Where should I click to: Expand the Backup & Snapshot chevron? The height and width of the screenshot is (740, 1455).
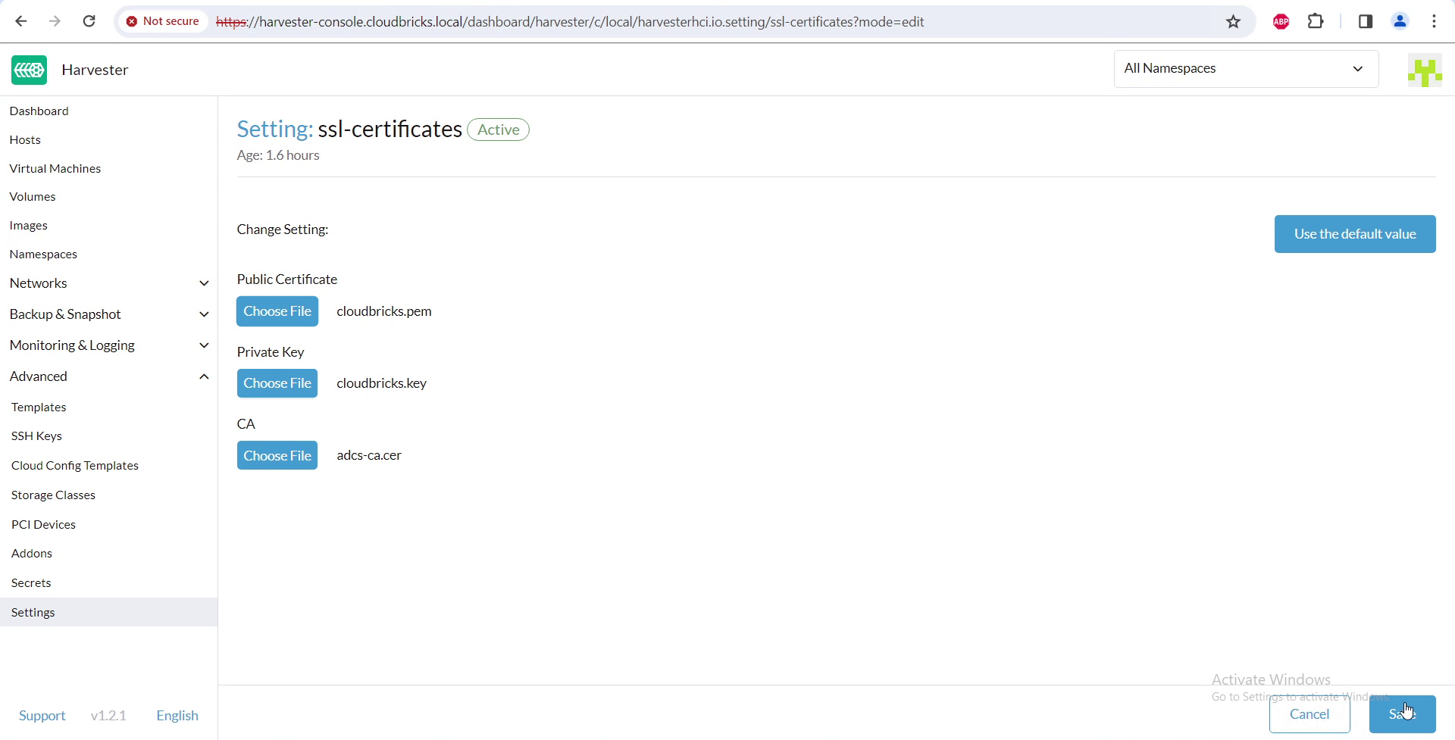point(204,314)
